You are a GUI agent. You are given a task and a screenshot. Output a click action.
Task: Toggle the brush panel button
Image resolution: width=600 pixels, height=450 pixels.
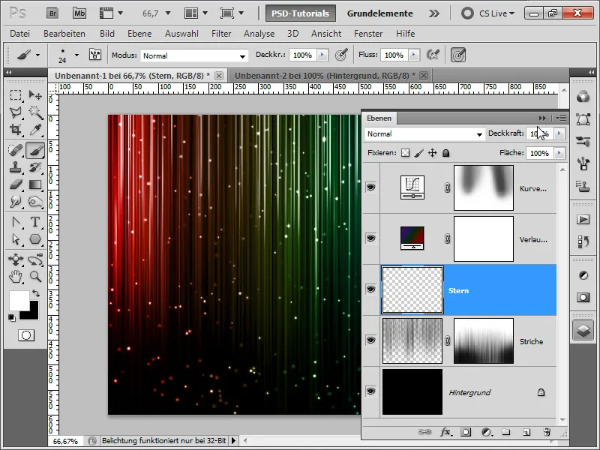click(x=95, y=54)
